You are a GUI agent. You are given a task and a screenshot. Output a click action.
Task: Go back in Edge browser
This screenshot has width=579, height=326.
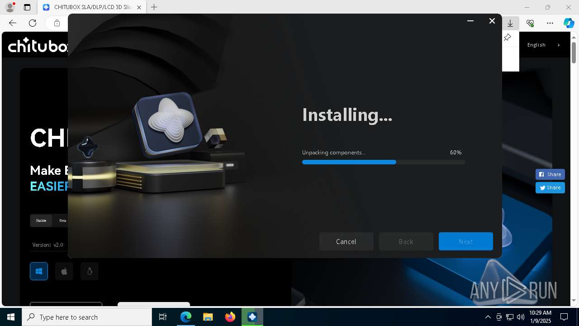tap(13, 23)
